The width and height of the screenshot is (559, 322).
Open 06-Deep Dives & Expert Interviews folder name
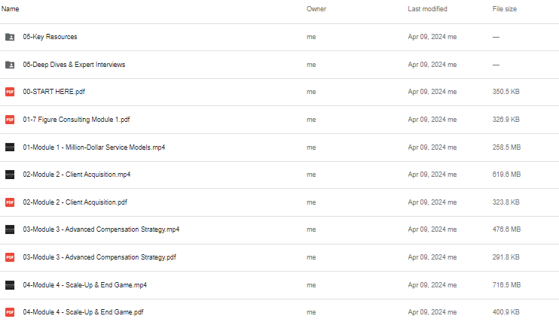tap(74, 65)
